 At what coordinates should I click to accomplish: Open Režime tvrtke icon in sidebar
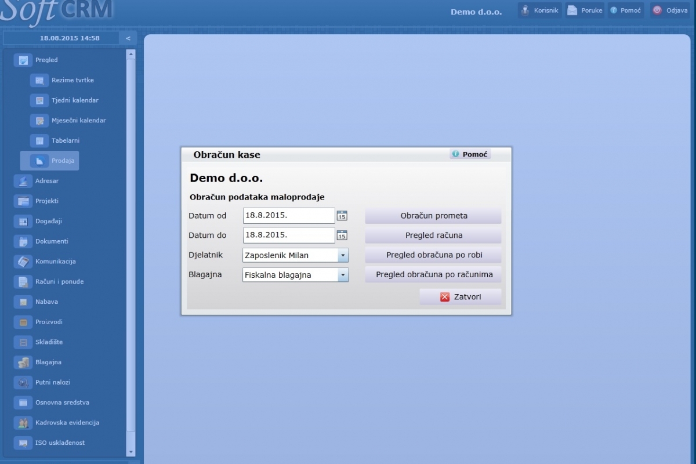(39, 80)
